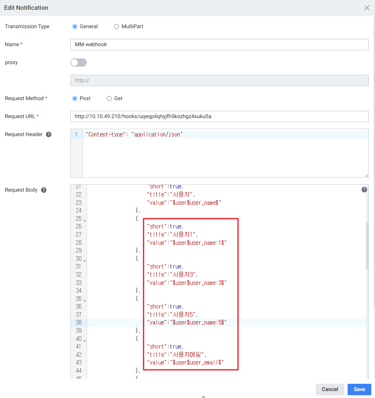
Task: Click into the Request URL field
Action: (x=219, y=116)
